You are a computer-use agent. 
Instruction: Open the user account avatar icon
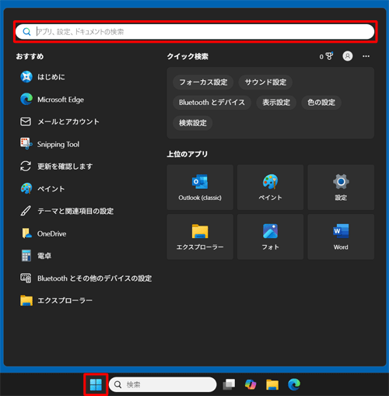pyautogui.click(x=348, y=56)
